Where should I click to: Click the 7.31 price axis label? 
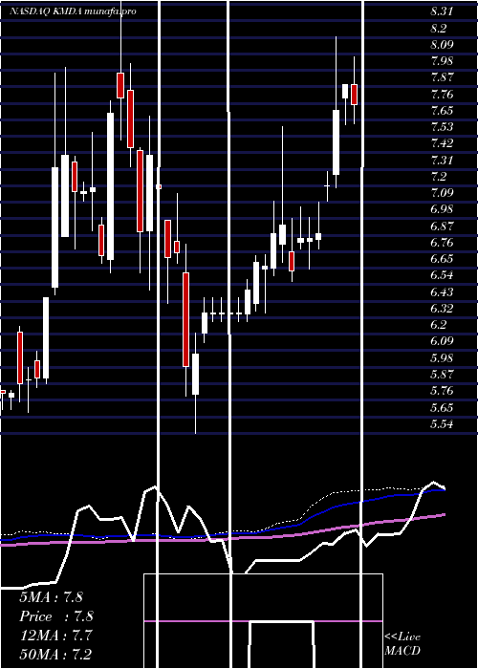(442, 160)
